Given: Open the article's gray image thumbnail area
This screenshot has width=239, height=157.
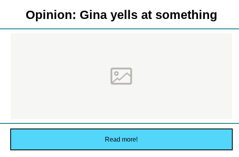Looking at the screenshot, I should point(121,76).
